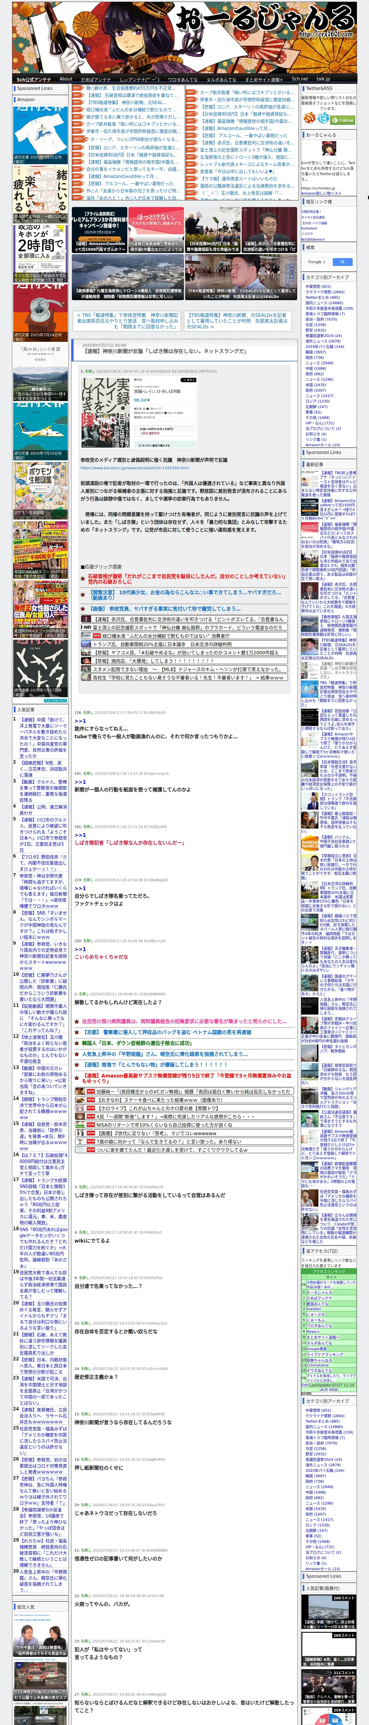The image size is (369, 1725).
Task: Open the ほっとけない 福島瑞穂 thumbnail
Action: click(x=156, y=230)
